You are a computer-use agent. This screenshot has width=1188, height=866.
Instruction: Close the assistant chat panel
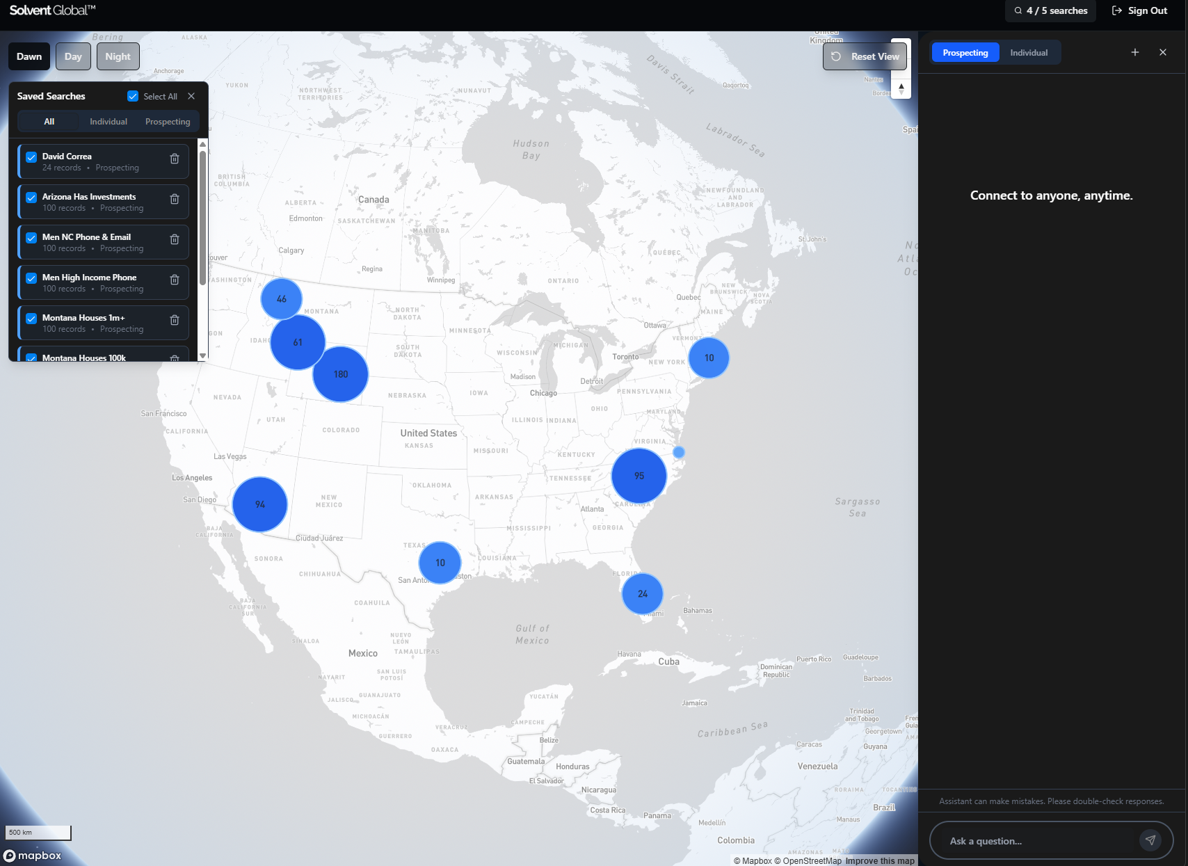coord(1163,53)
